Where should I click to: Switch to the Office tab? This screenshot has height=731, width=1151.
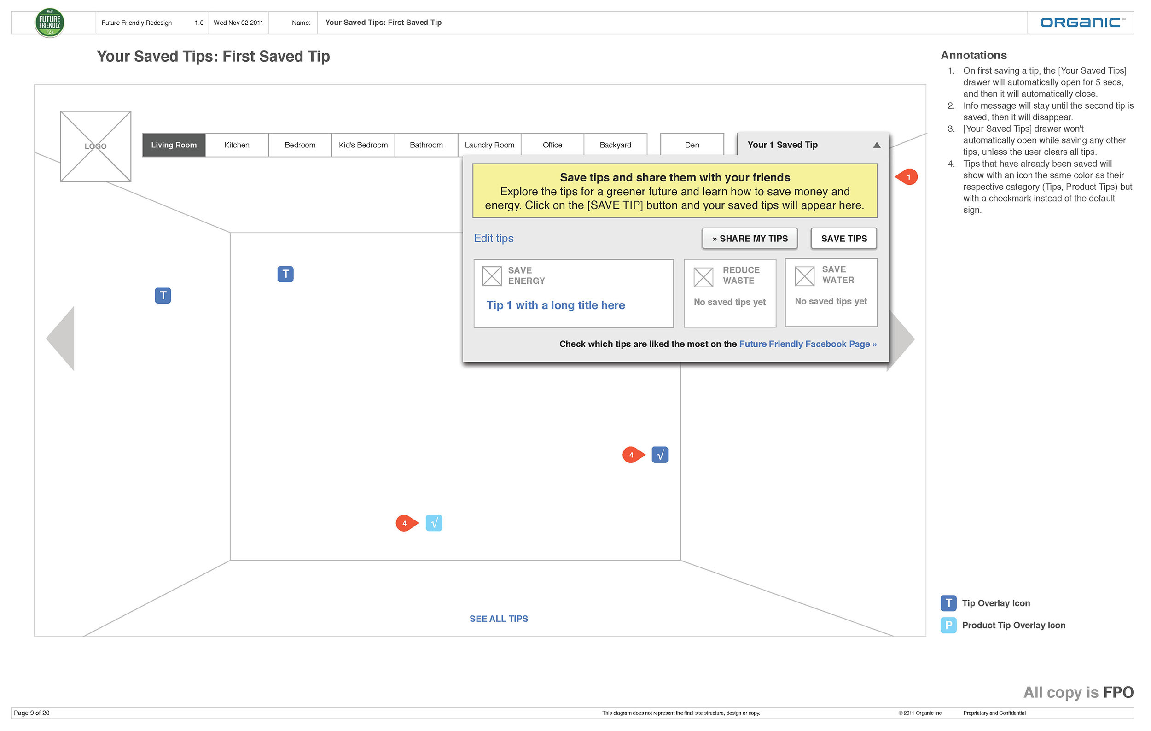(x=552, y=145)
